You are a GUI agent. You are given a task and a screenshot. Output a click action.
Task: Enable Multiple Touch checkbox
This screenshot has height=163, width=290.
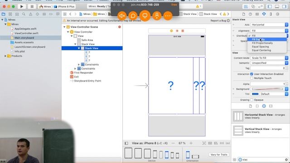[251, 78]
